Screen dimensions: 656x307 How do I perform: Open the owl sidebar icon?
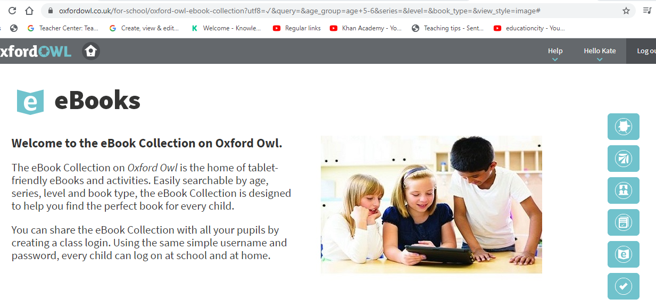[624, 127]
